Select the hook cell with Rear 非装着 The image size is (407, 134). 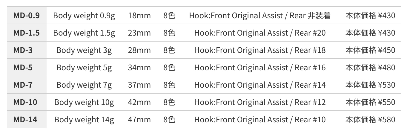260,16
